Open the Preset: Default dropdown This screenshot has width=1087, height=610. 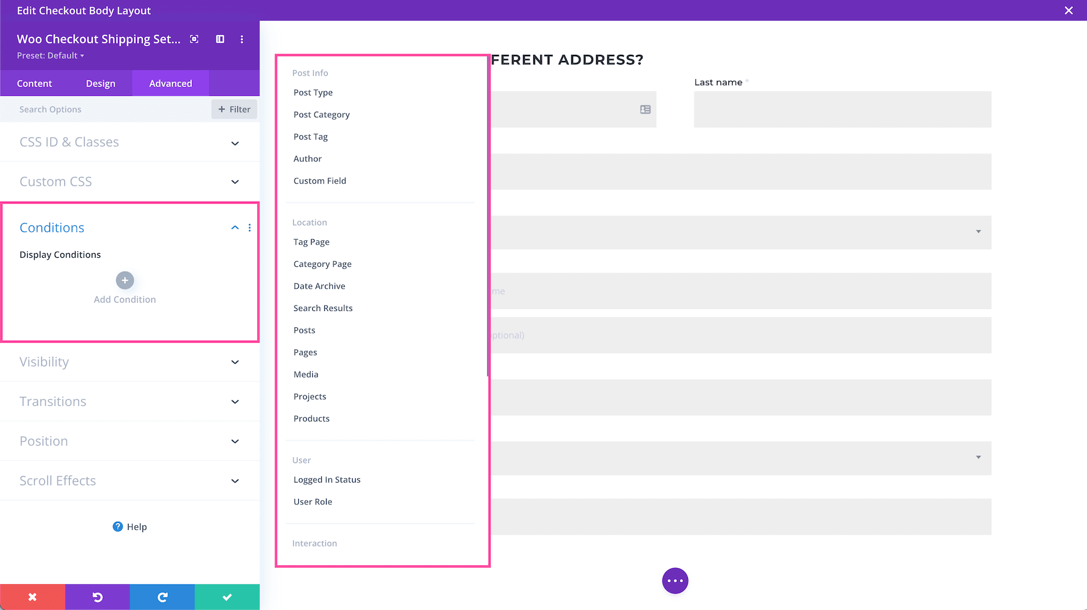click(x=51, y=56)
